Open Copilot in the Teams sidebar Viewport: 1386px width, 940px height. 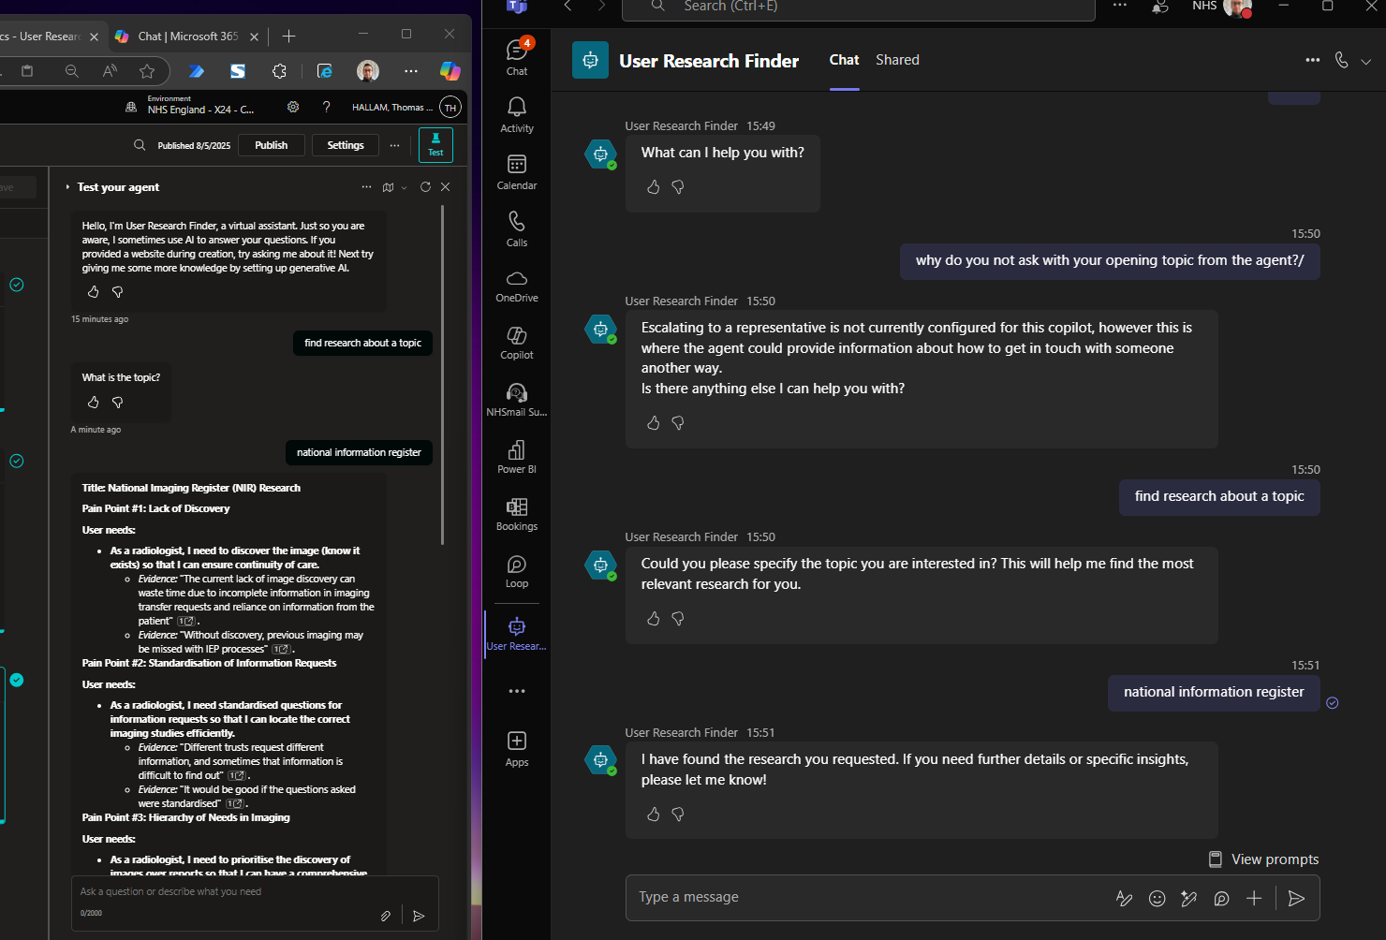click(x=517, y=343)
